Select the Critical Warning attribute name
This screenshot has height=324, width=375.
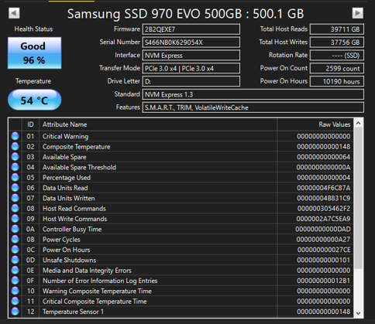coord(65,136)
